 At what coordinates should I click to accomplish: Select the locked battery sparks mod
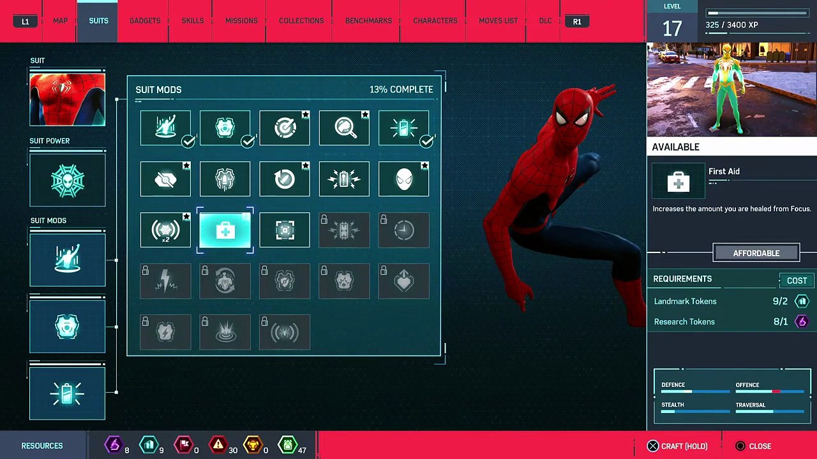[x=344, y=230]
